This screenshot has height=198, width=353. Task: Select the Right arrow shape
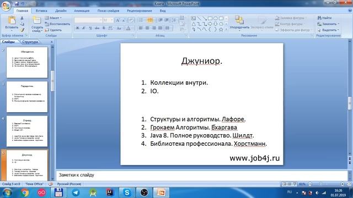210,24
